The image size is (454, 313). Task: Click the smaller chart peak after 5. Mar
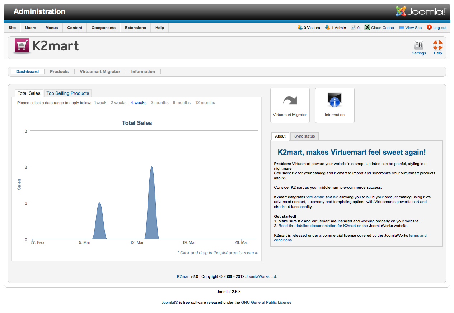point(99,221)
